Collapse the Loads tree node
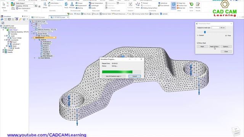Viewport: 244px width, 137px height. click(x=5, y=36)
